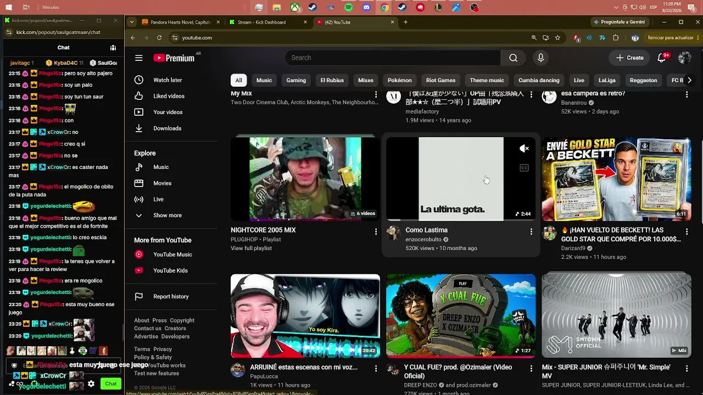
Task: Open the Terms footer link
Action: 142,349
